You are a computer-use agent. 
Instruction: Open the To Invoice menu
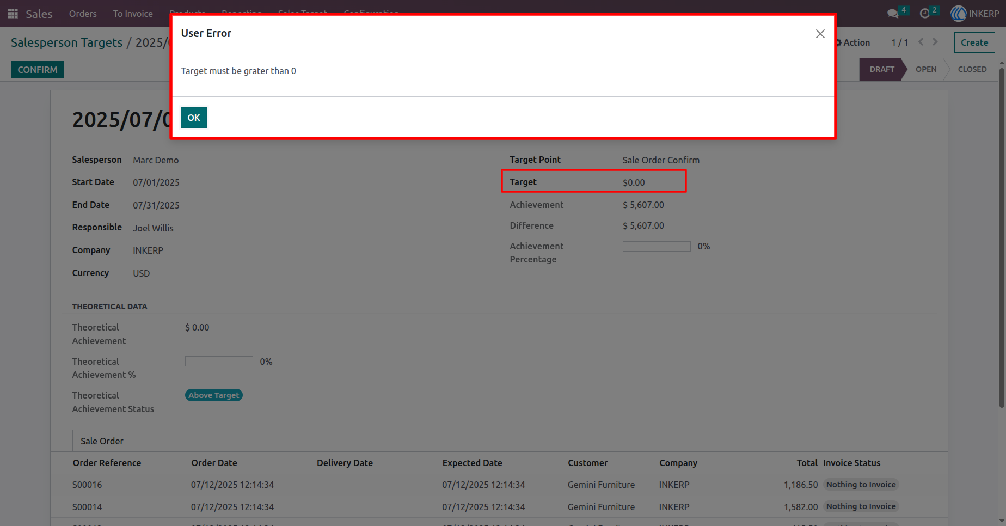tap(133, 14)
